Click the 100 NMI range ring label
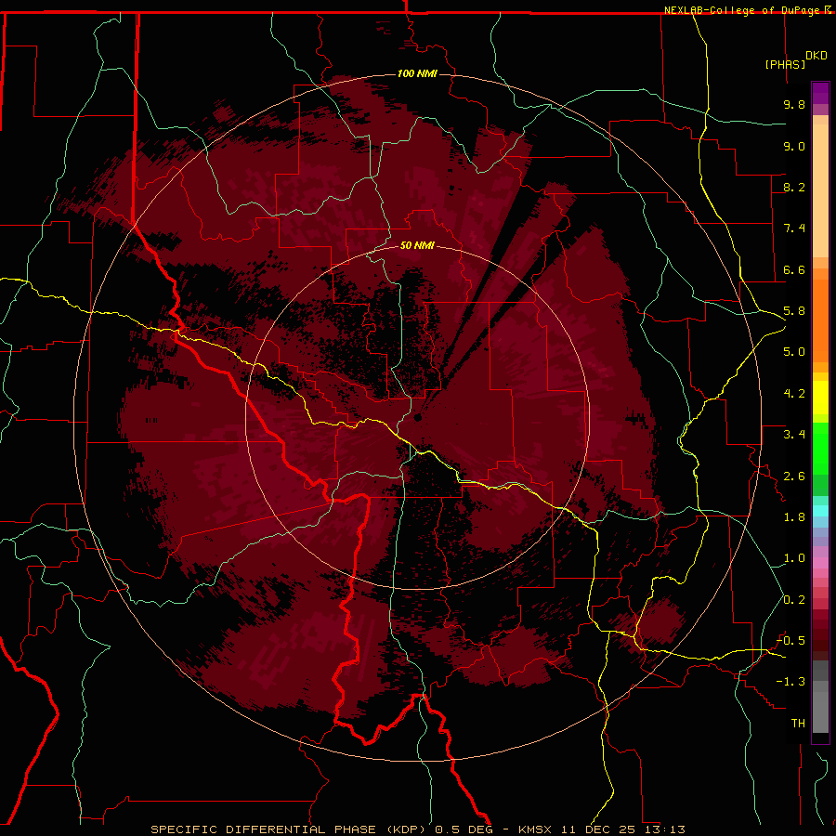This screenshot has height=836, width=836. [417, 73]
